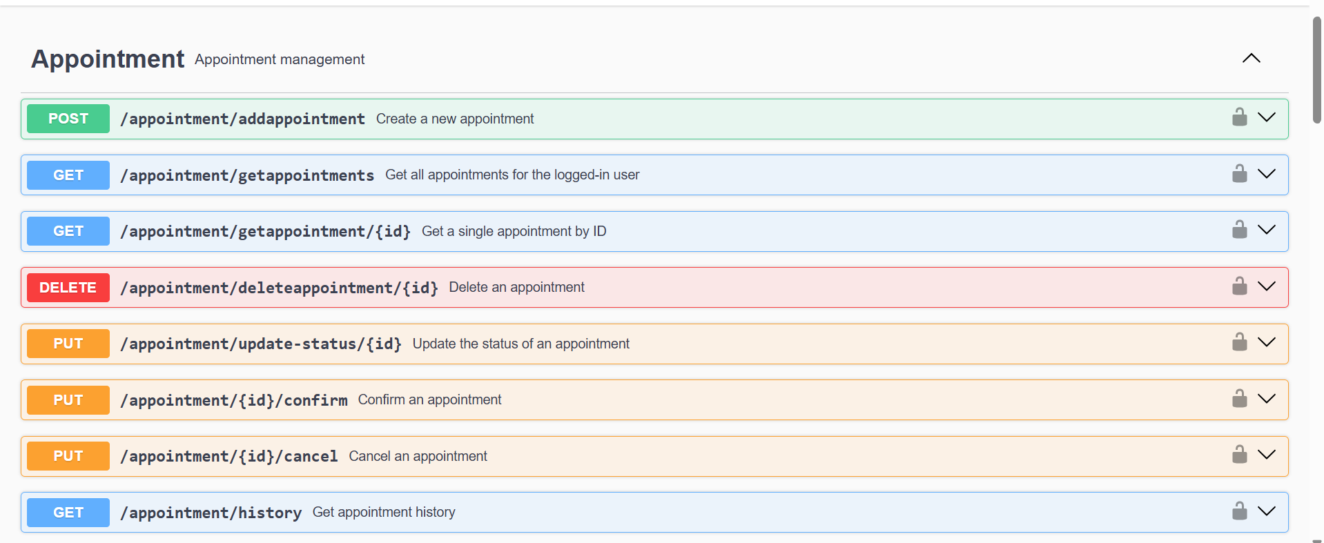Expand the GET appointment history chevron
The image size is (1324, 543).
[1266, 512]
